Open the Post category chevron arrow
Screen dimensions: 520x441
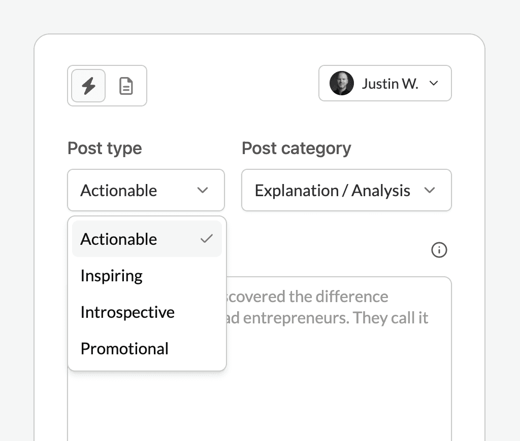pos(430,191)
